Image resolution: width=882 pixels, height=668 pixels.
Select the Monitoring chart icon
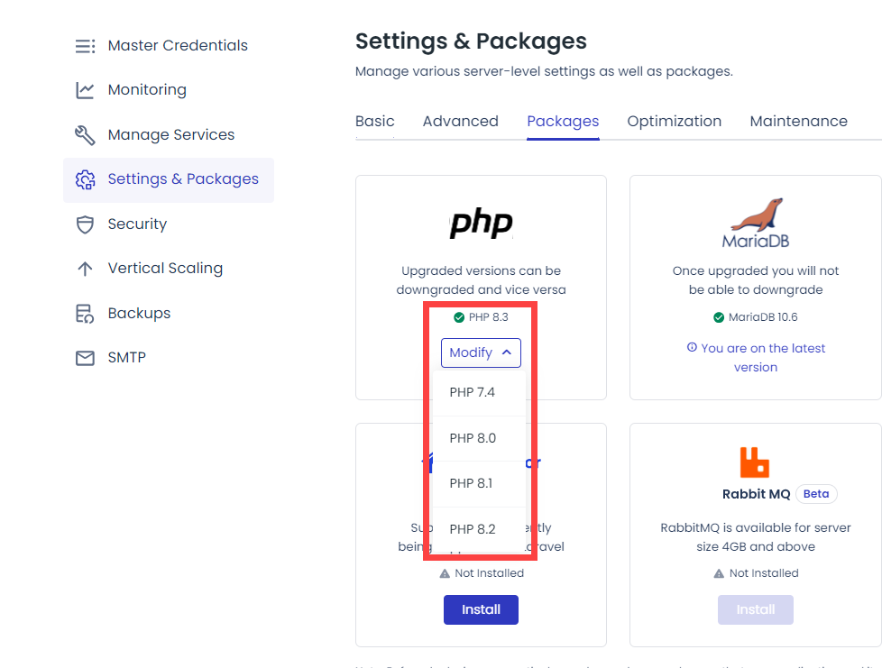point(84,89)
